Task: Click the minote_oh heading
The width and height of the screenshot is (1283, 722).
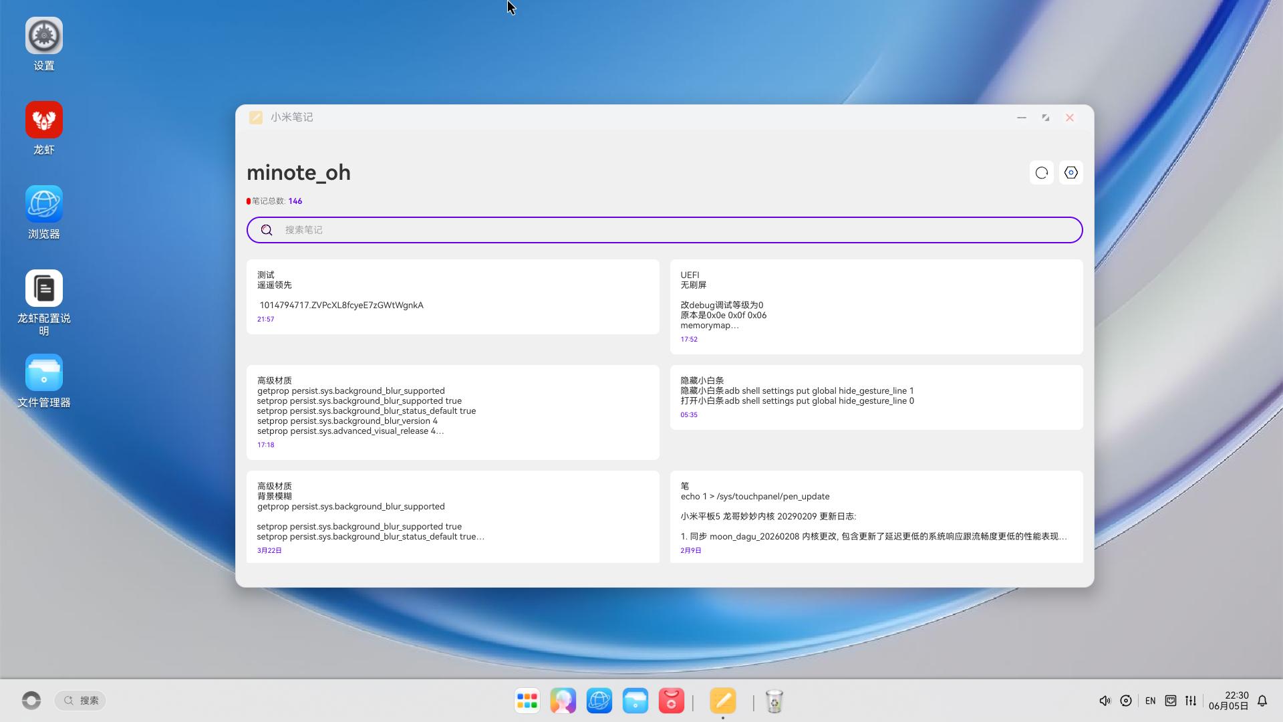Action: click(299, 172)
